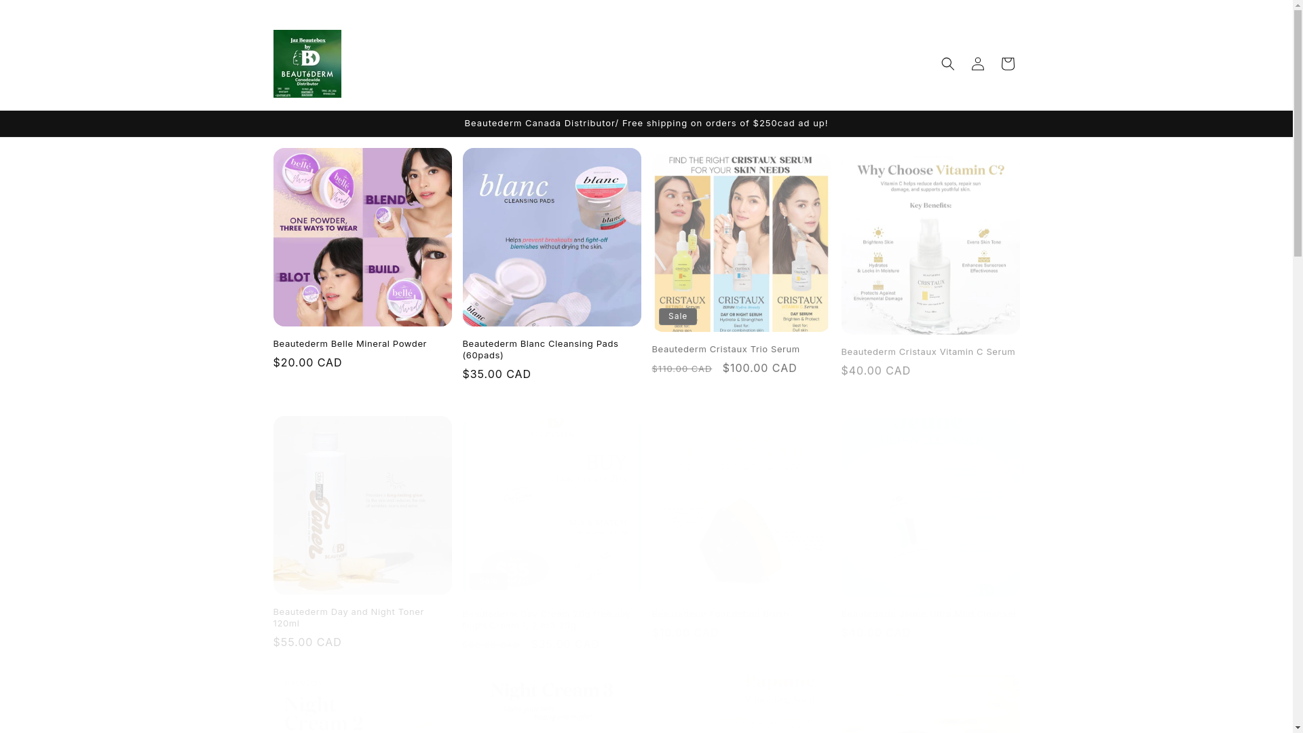Open the shopping cart icon

1007,64
